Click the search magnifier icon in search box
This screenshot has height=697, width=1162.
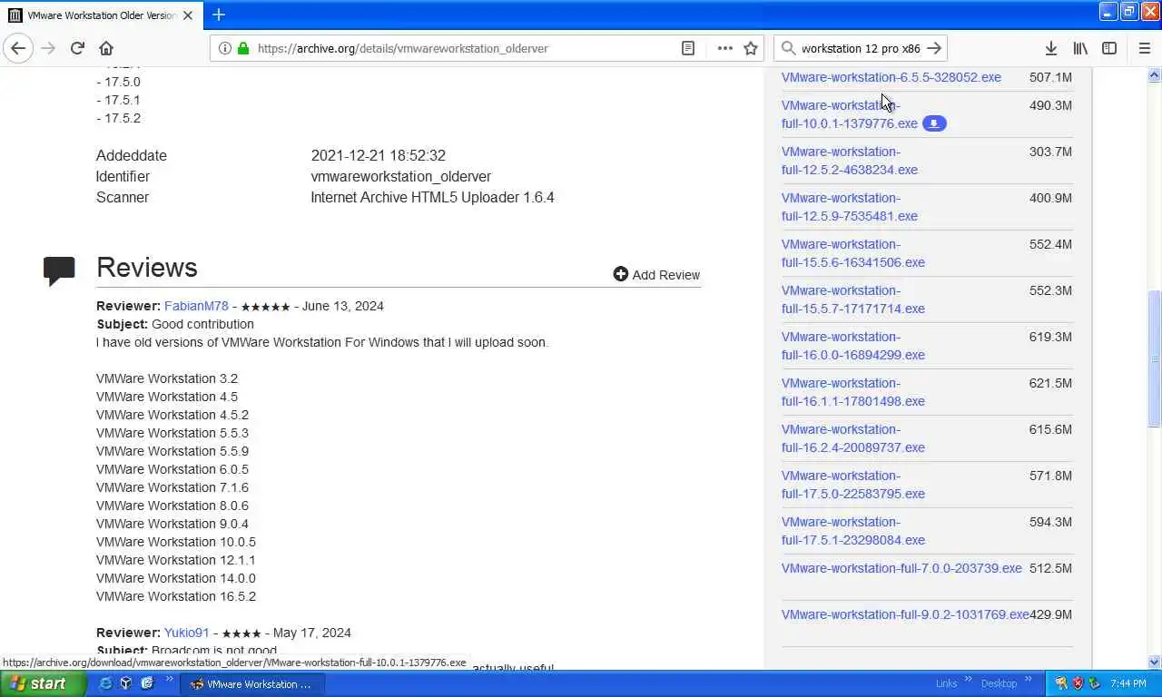[x=788, y=48]
